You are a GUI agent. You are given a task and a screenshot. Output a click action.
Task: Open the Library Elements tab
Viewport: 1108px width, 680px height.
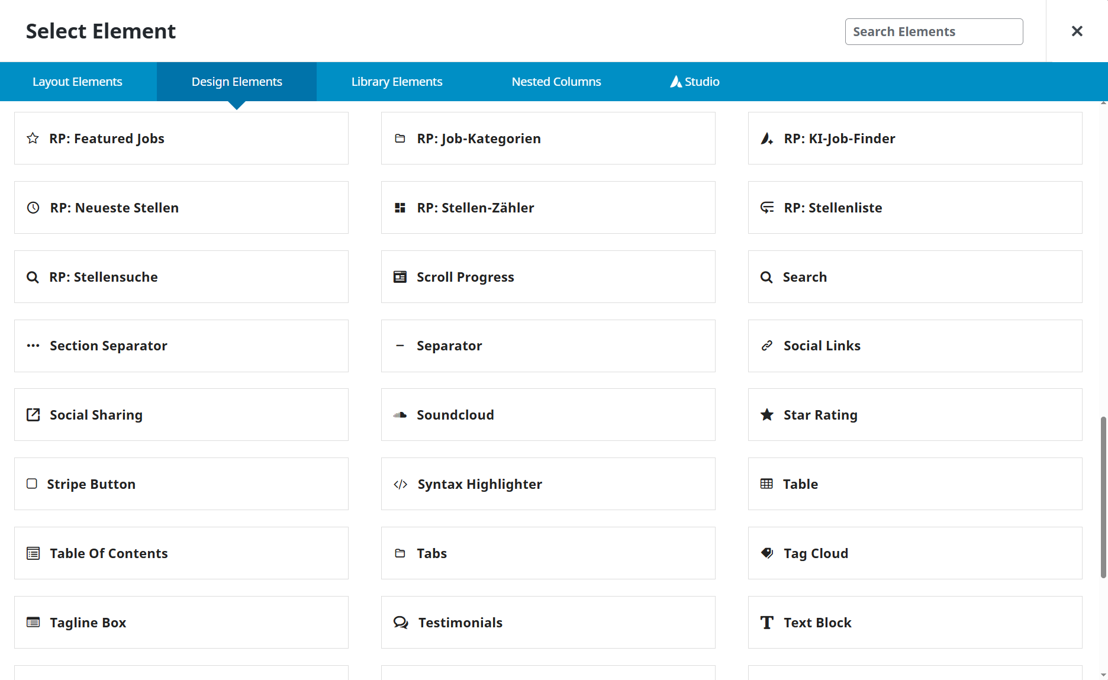pyautogui.click(x=397, y=82)
